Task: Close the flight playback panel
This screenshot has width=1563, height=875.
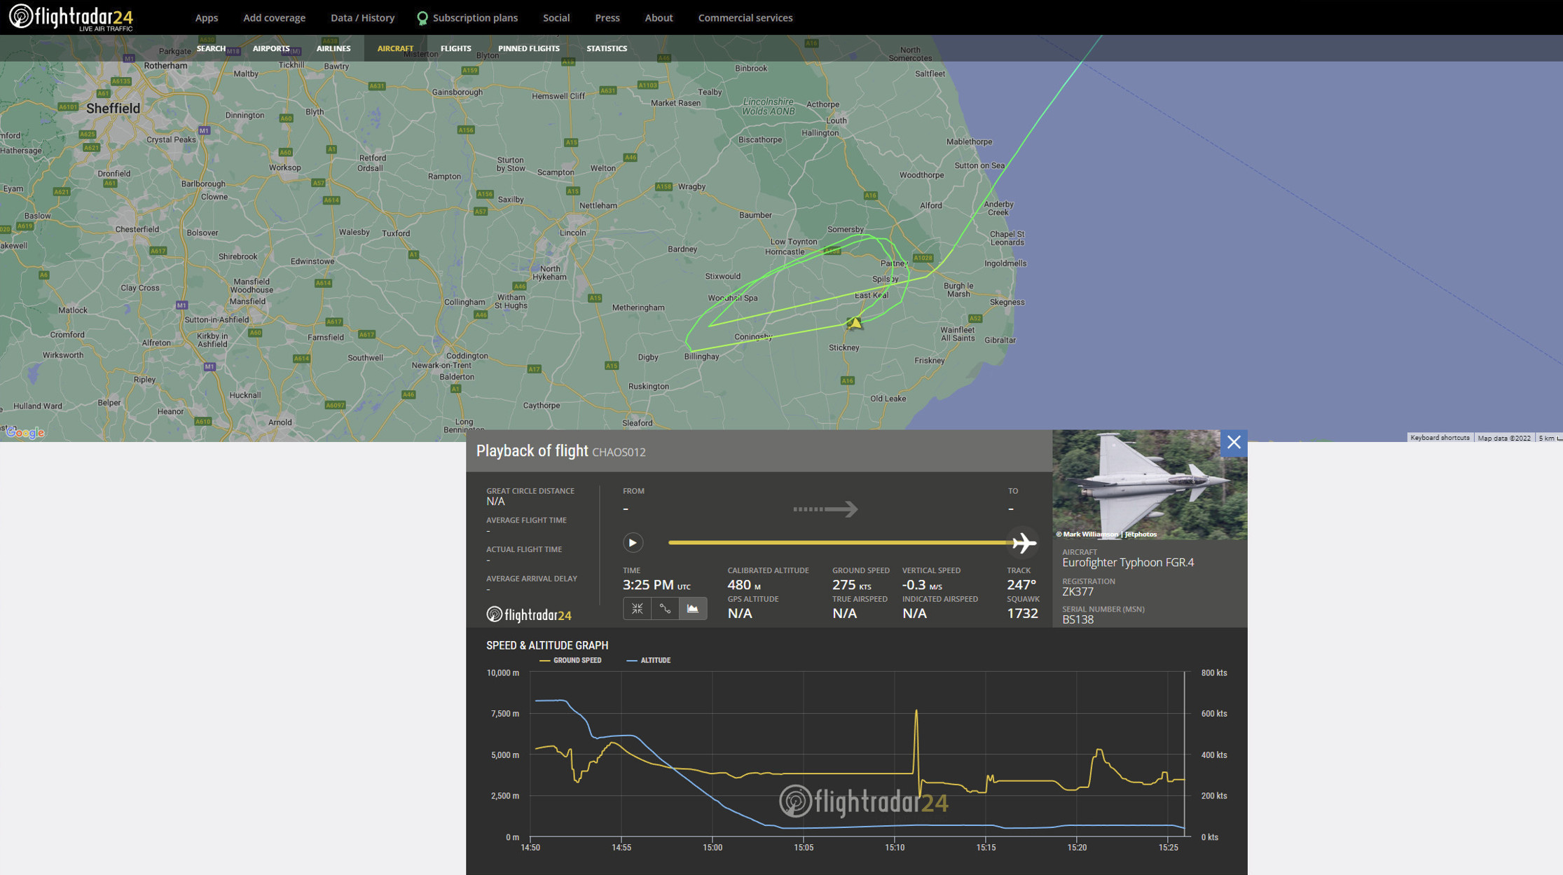Action: click(1233, 442)
